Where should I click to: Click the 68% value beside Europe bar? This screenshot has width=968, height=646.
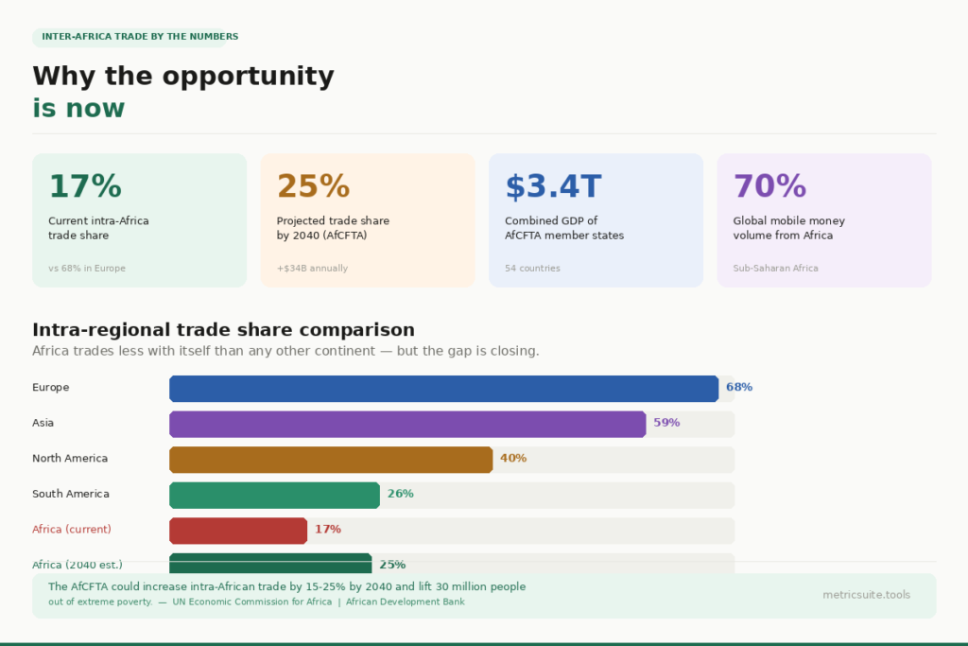pyautogui.click(x=739, y=388)
